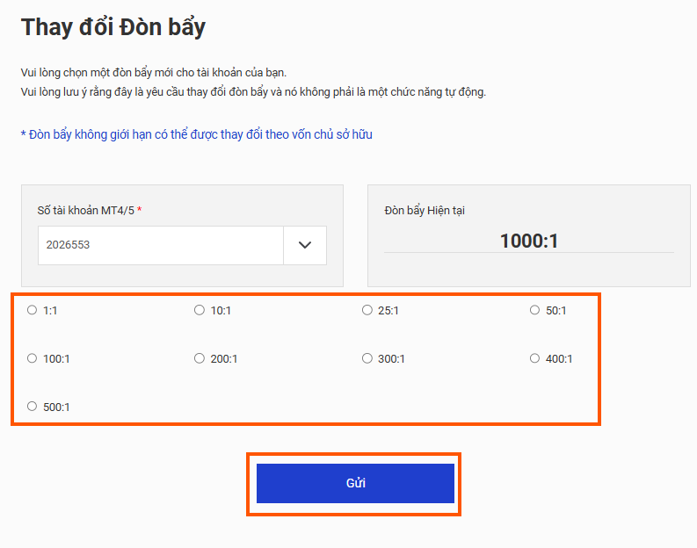697x548 pixels.
Task: Select the 200:1 leverage option
Action: pyautogui.click(x=200, y=358)
